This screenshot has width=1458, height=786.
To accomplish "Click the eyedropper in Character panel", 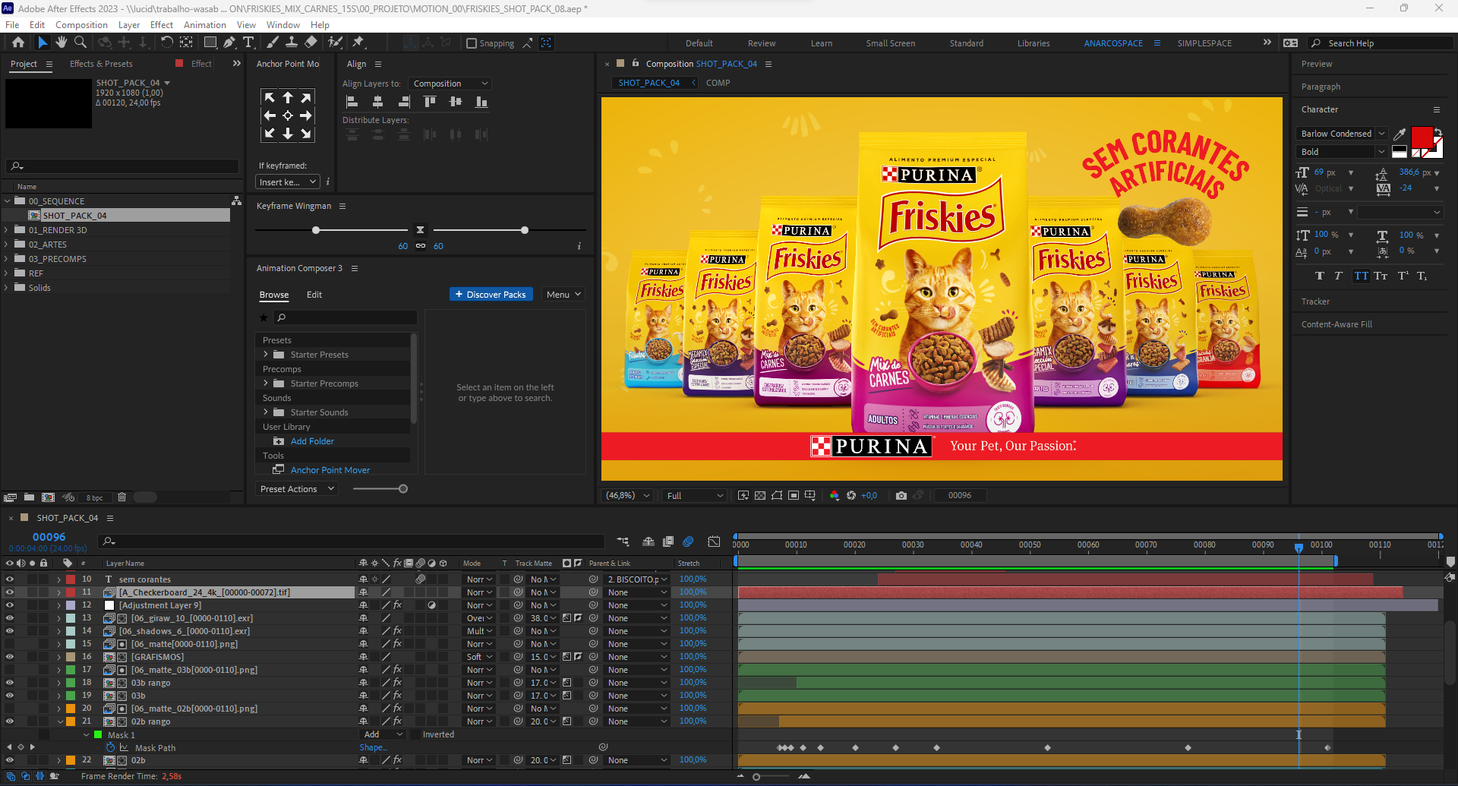I will pos(1400,134).
